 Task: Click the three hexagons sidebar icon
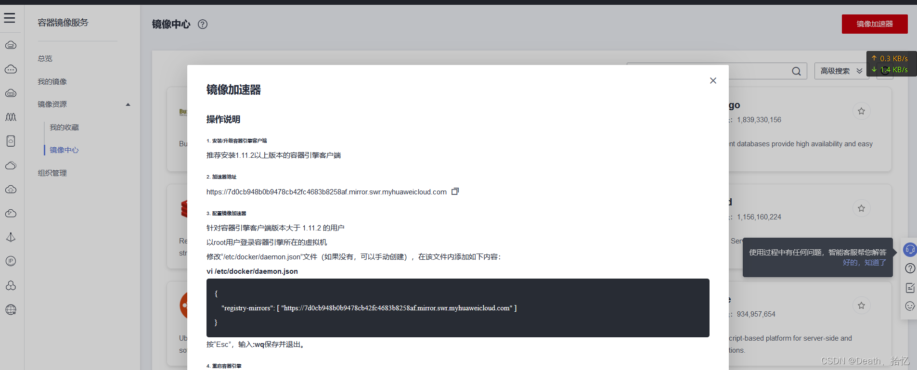[x=11, y=285]
